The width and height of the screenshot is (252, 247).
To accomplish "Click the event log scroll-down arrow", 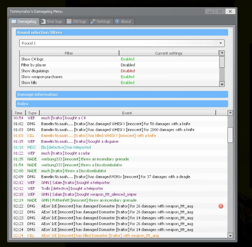I will pyautogui.click(x=230, y=235).
